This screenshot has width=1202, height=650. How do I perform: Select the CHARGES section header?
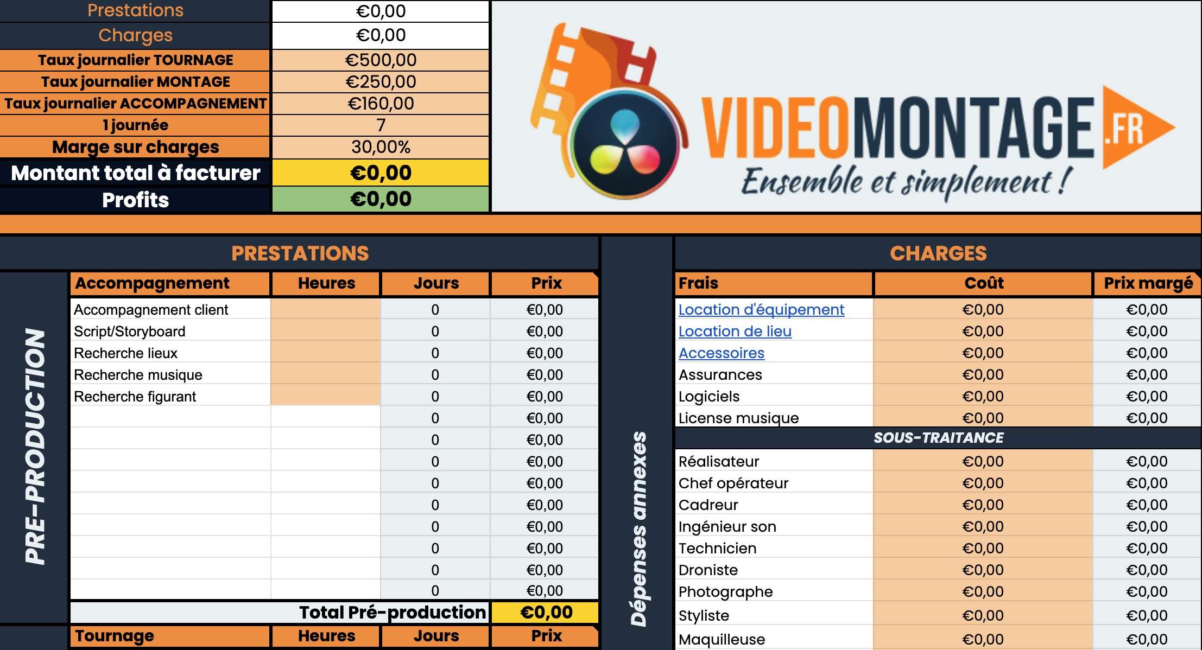[x=938, y=253]
